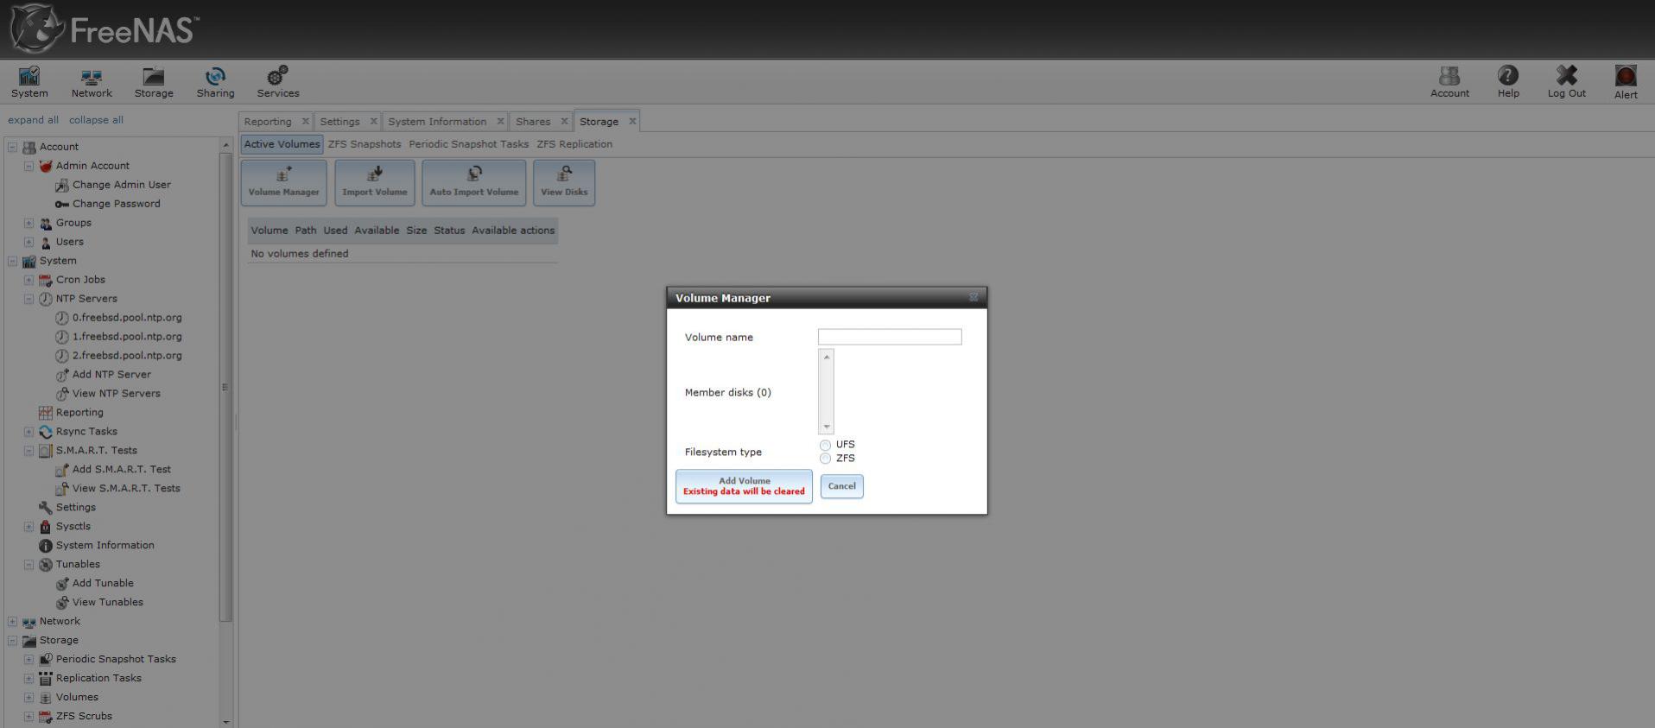1655x728 pixels.
Task: Open the System toolbar icon
Action: tap(29, 83)
